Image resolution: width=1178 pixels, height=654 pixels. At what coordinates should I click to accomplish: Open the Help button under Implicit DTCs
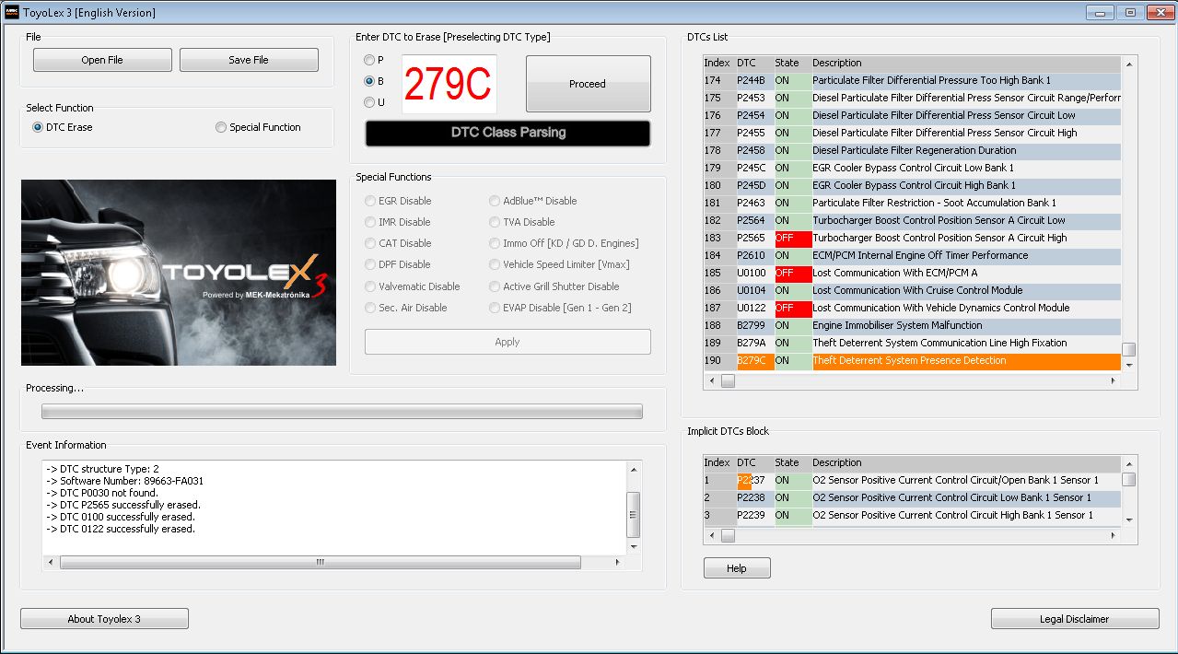tap(736, 568)
